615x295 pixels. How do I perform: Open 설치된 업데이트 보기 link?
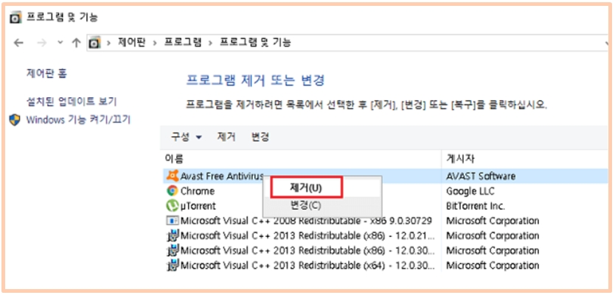tap(72, 102)
